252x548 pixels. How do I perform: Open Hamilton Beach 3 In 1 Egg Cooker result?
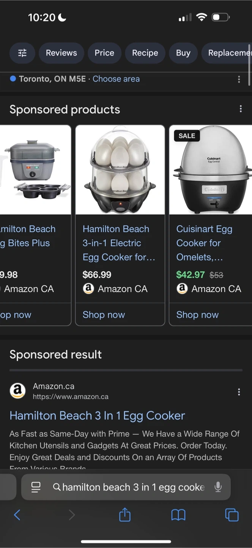point(97,416)
